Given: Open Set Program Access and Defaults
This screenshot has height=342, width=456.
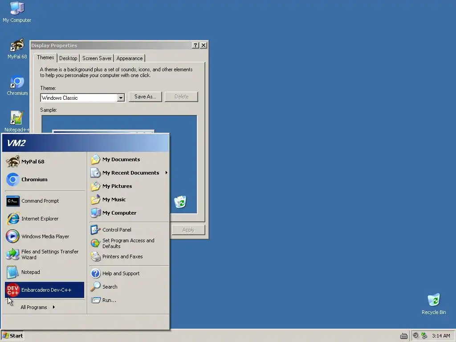Looking at the screenshot, I should pos(129,244).
